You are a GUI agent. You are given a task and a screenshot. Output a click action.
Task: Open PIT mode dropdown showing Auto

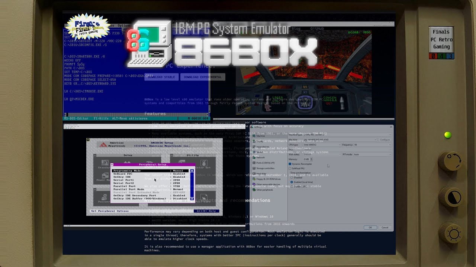[x=372, y=154]
